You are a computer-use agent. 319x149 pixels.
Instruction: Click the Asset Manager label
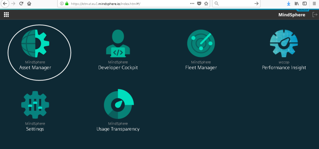pyautogui.click(x=35, y=67)
